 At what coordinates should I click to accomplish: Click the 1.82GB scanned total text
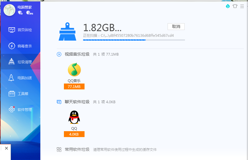point(102,28)
